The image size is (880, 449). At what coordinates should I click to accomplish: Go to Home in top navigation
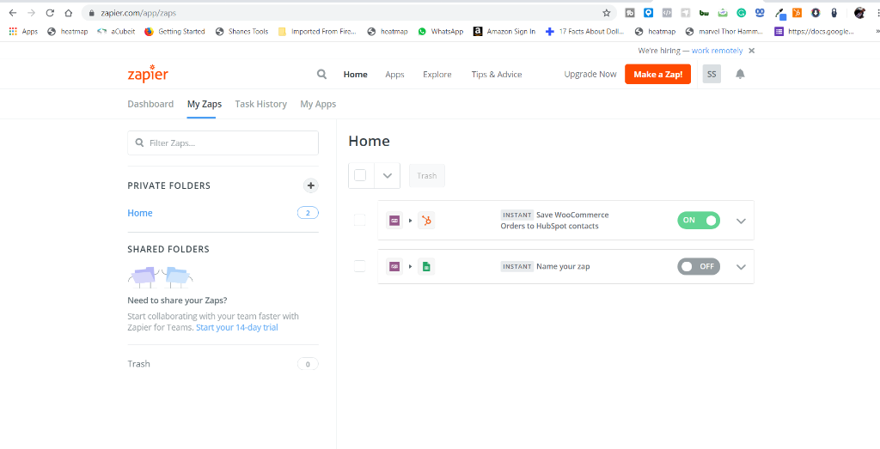[355, 74]
